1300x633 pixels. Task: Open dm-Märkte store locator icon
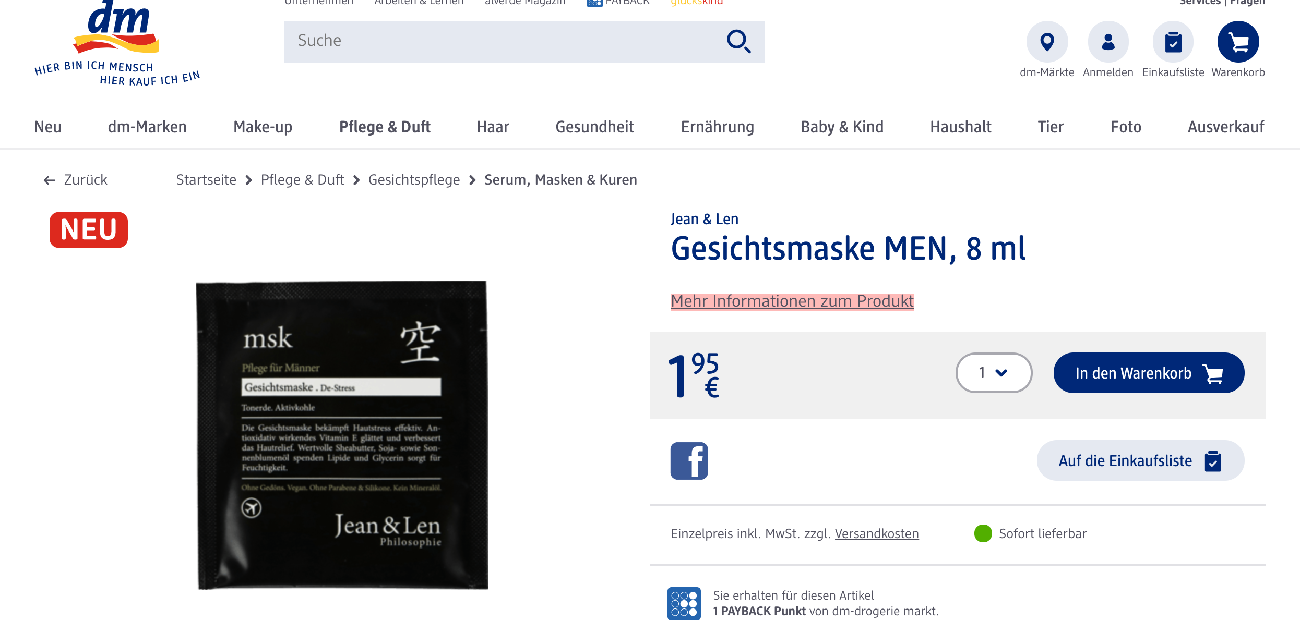[1046, 42]
